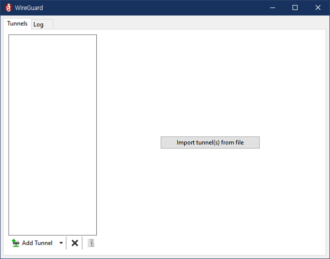Switch to the Log tab

tap(42, 24)
